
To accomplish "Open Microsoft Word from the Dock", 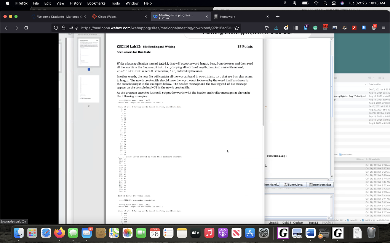I will [310, 233].
